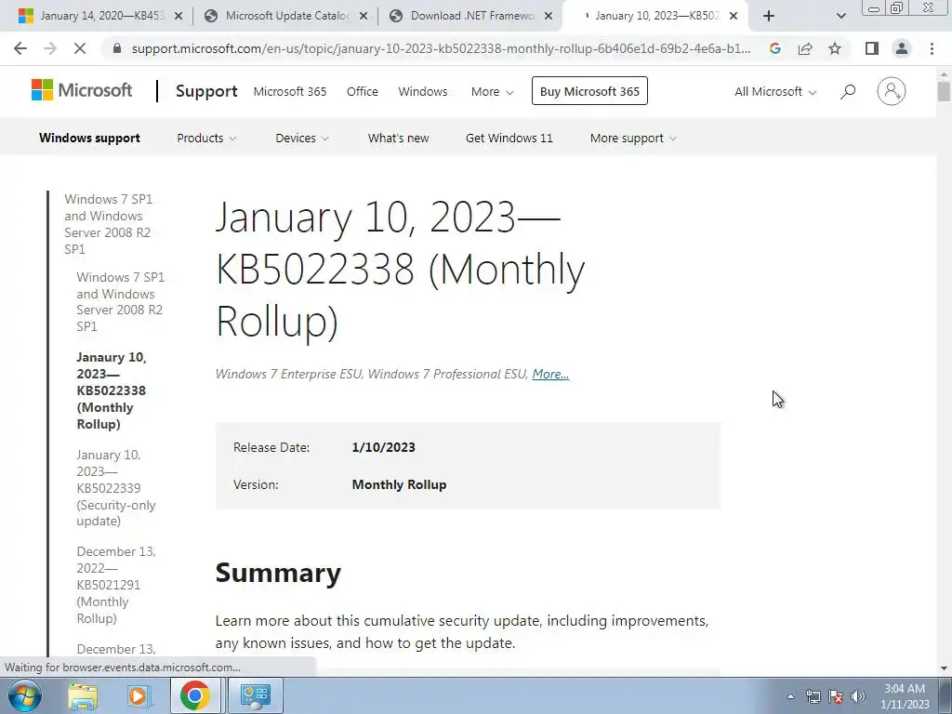Open nested Windows 7 SP1 sidebar item
This screenshot has width=952, height=714.
pos(120,302)
